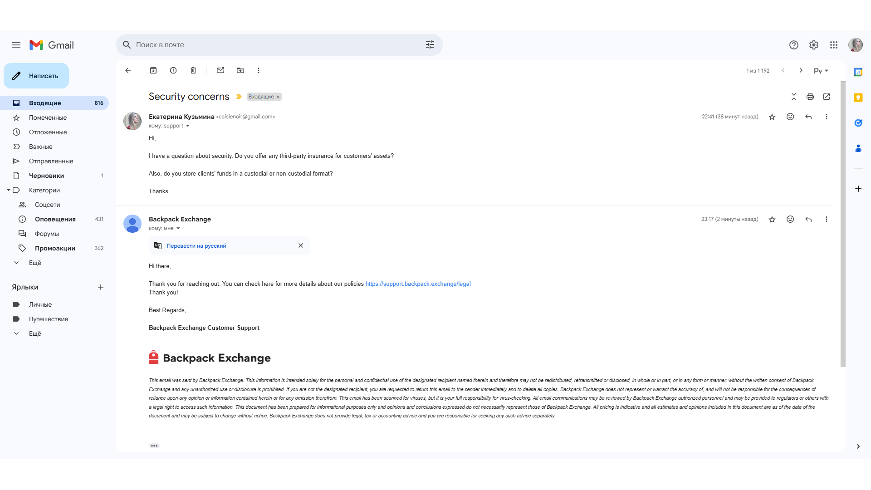Open the Отправленные sent folder
871x490 pixels.
point(54,161)
